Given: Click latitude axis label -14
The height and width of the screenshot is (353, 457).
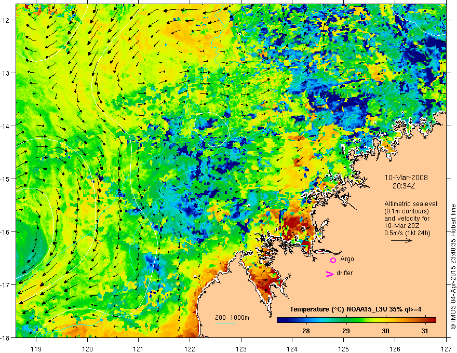Looking at the screenshot, I should pos(5,126).
